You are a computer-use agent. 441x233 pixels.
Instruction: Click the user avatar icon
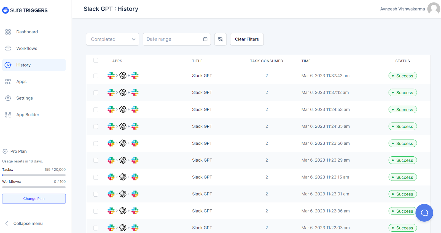tap(434, 9)
